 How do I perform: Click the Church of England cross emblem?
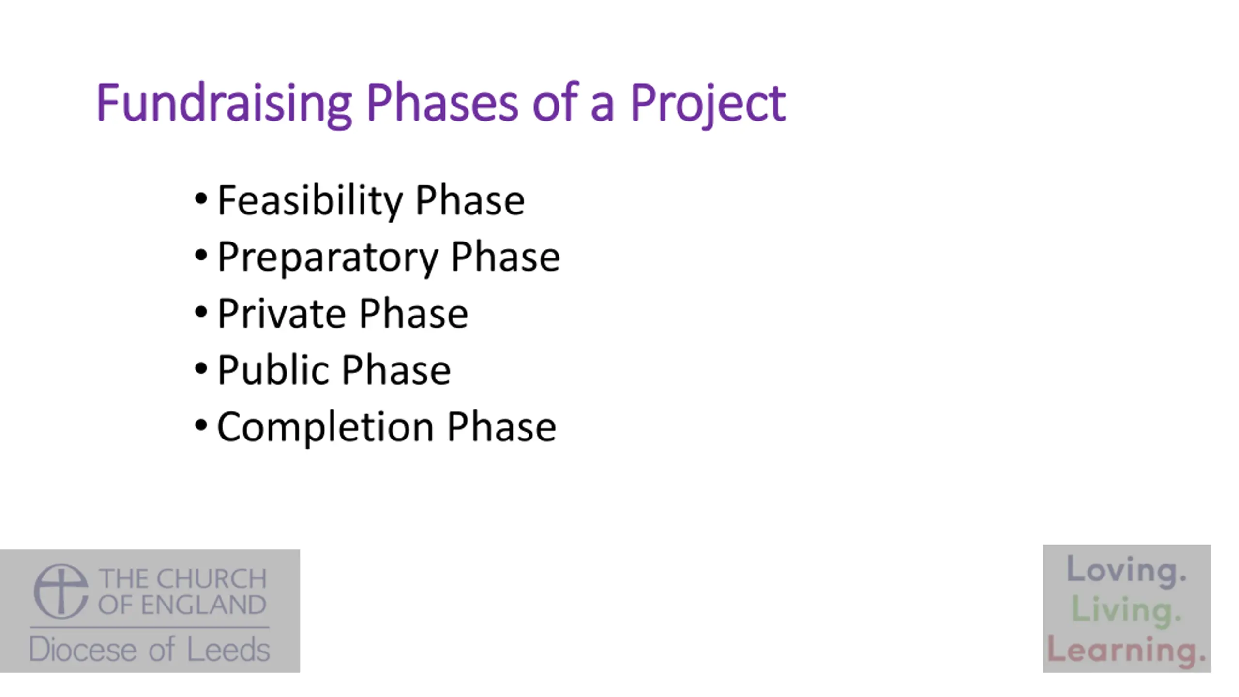[61, 591]
